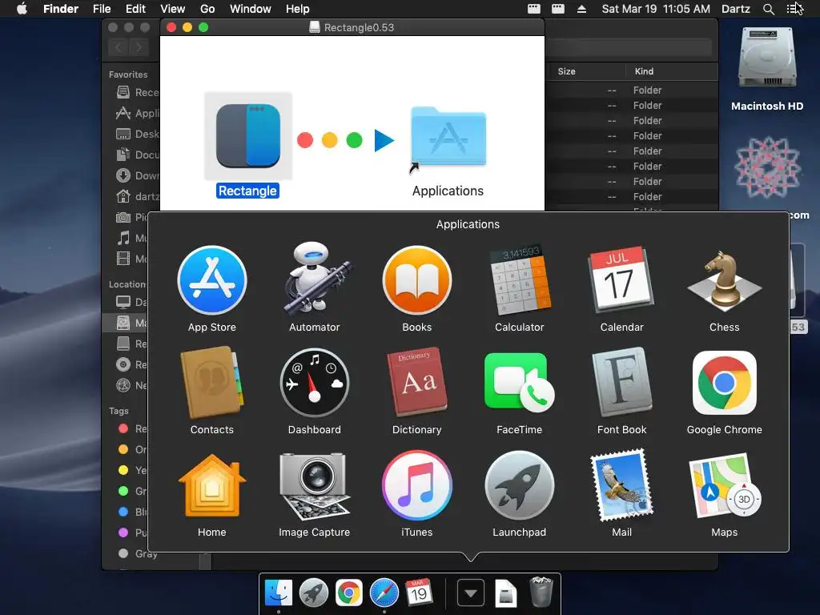
Task: Open the Go menu
Action: [x=207, y=9]
